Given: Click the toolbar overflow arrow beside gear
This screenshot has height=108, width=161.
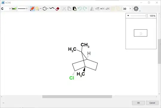Looking at the screenshot, I should pos(140,11).
